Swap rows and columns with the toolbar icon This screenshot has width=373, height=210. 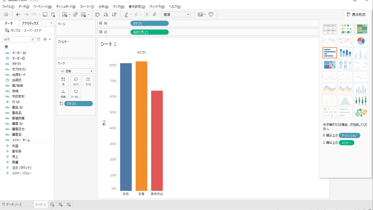point(97,14)
